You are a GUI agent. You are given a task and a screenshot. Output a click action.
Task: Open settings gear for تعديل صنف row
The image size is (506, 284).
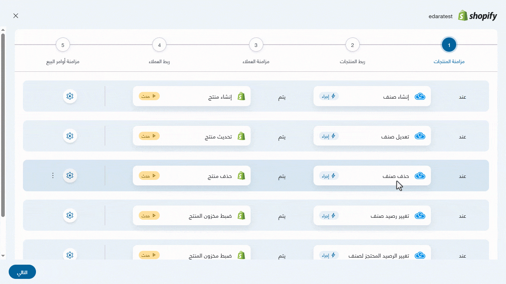tap(70, 136)
